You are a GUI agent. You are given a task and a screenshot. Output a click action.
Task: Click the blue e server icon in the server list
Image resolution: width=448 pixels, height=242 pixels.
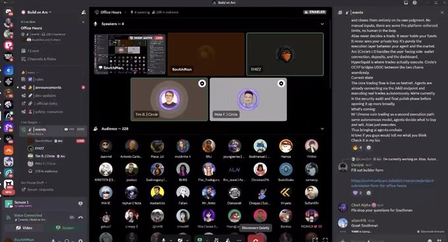point(9,70)
